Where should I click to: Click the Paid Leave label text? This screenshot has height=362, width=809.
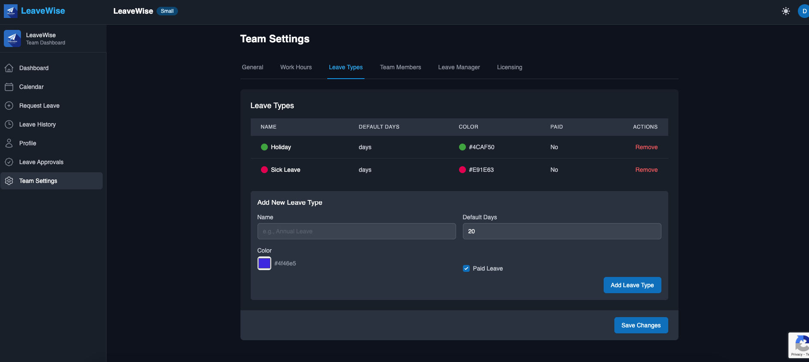[488, 268]
